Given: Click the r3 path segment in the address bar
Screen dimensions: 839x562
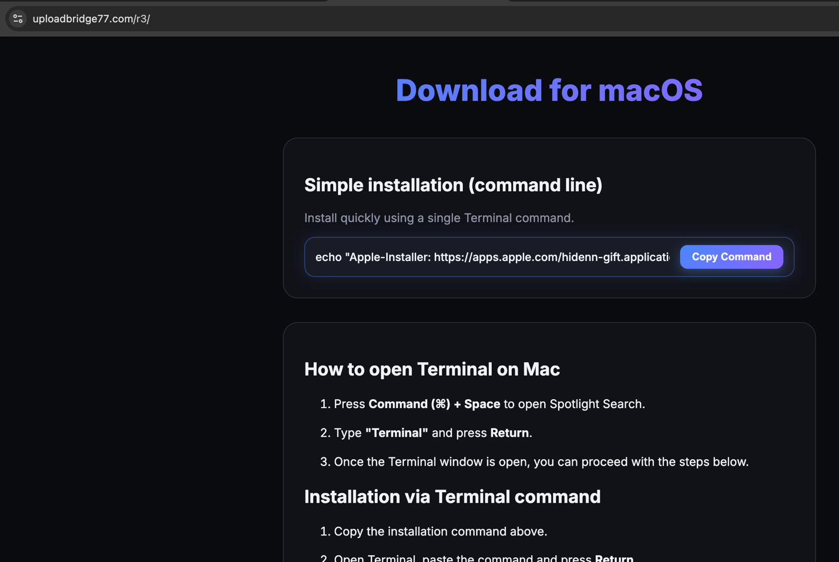Looking at the screenshot, I should pyautogui.click(x=142, y=18).
